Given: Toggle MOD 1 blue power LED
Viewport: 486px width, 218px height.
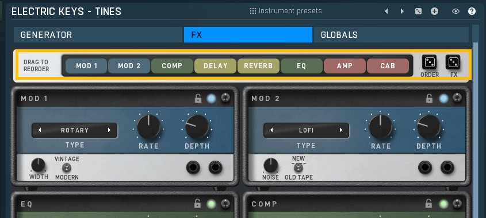Looking at the screenshot, I should pos(212,99).
